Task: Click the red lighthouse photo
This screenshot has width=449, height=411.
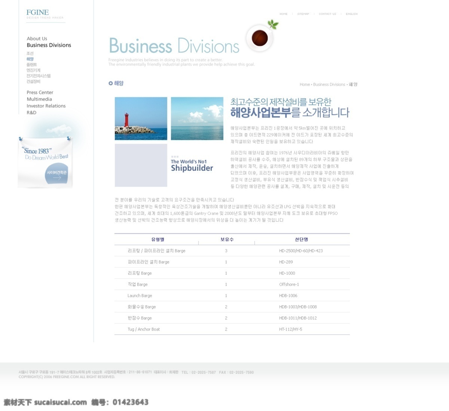Action: tap(141, 118)
